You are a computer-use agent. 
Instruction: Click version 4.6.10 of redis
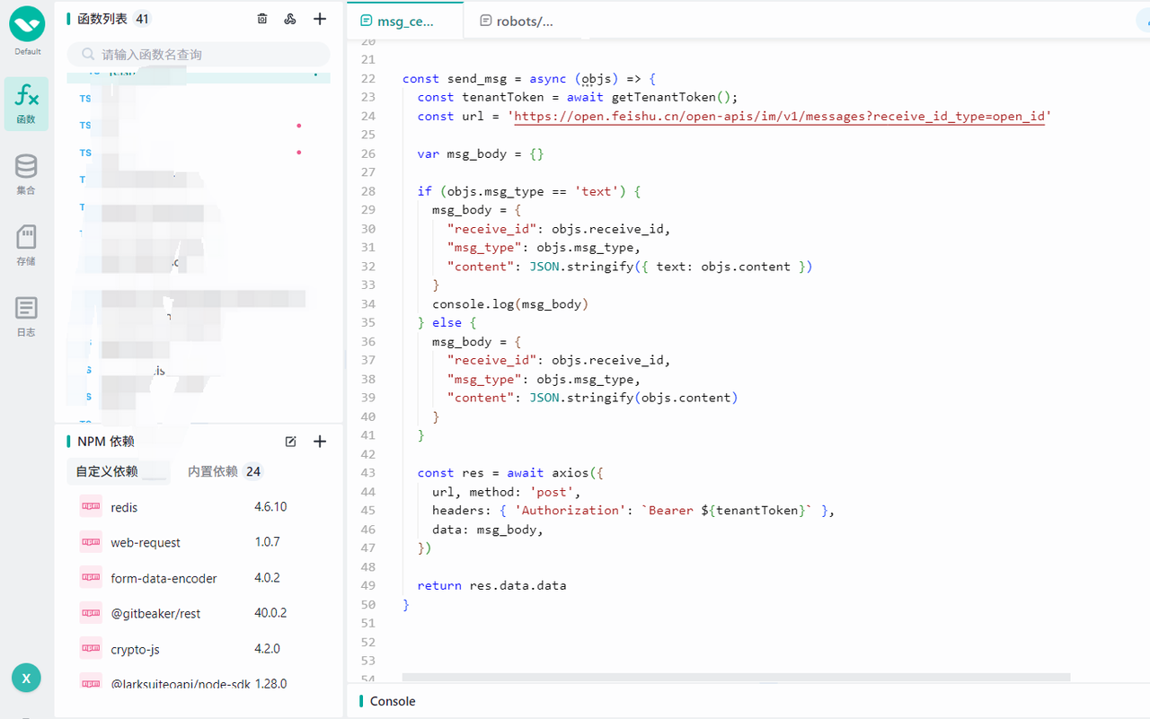pos(270,507)
